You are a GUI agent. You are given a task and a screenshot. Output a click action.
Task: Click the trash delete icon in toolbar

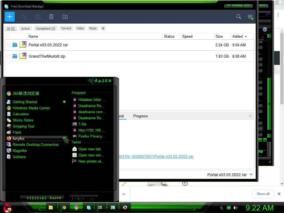click(51, 17)
